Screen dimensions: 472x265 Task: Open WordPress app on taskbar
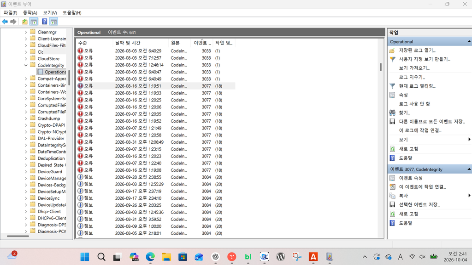tap(281, 257)
